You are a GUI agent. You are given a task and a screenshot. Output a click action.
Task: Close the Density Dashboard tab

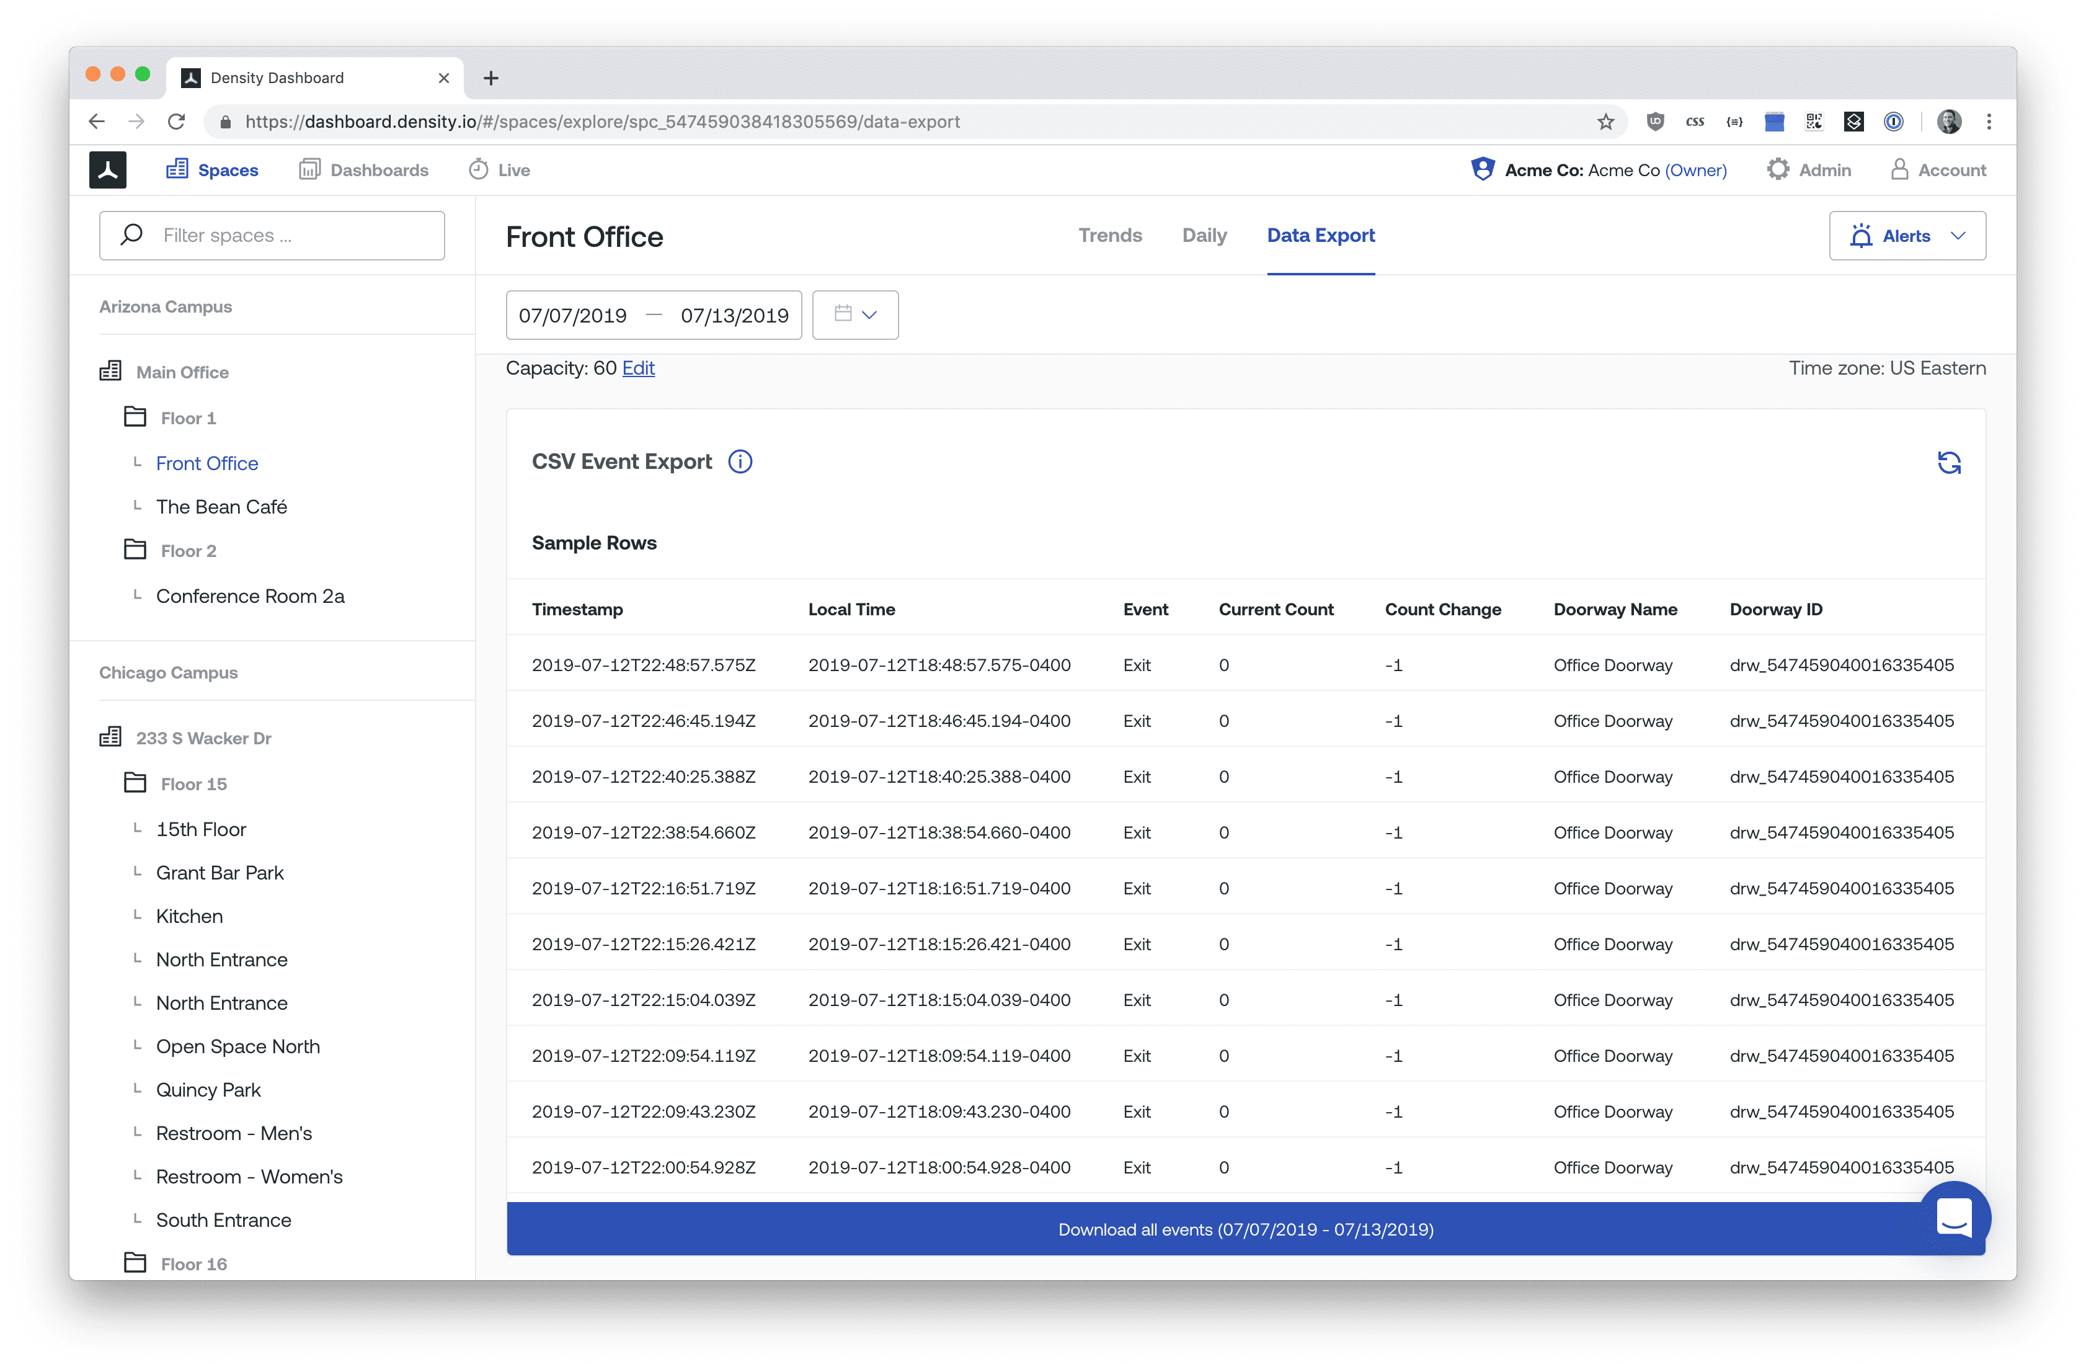pos(443,78)
